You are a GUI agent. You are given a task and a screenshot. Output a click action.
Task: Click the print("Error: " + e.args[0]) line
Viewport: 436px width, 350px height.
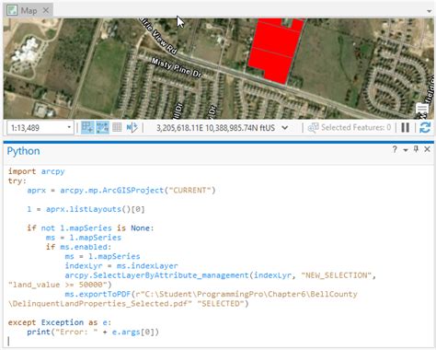pyautogui.click(x=93, y=332)
